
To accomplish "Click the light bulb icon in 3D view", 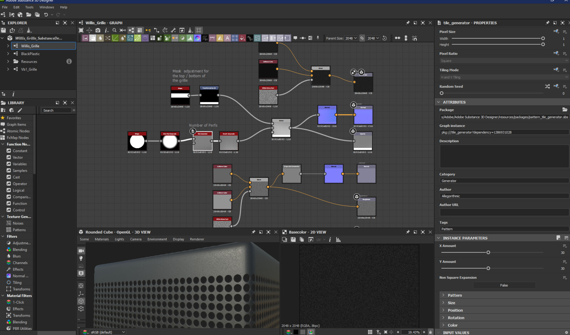I will click(x=81, y=258).
